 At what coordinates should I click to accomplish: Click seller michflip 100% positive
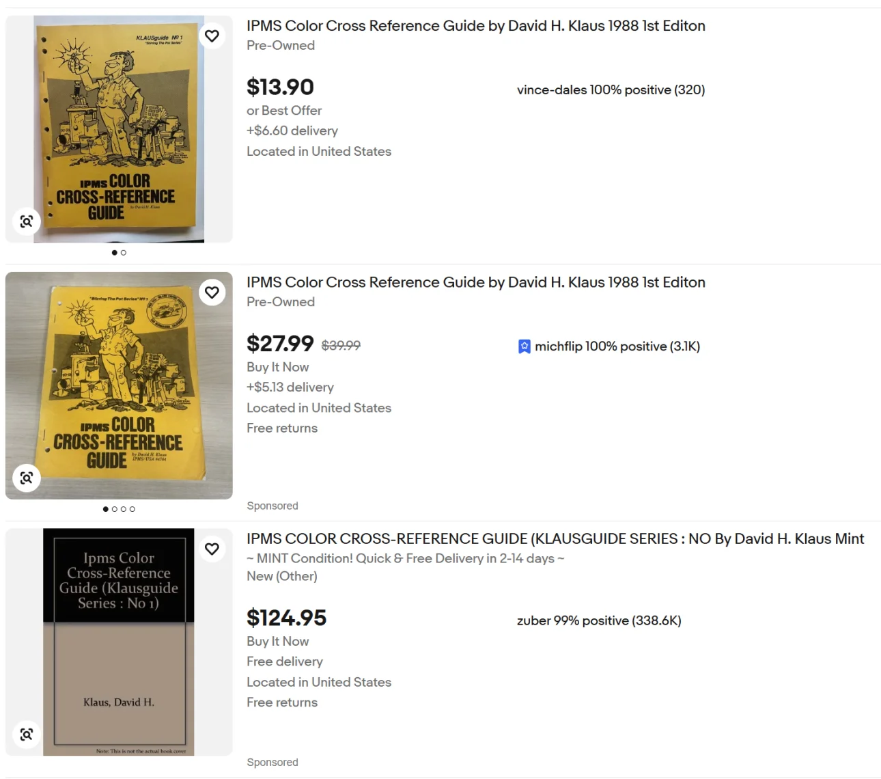tap(617, 346)
